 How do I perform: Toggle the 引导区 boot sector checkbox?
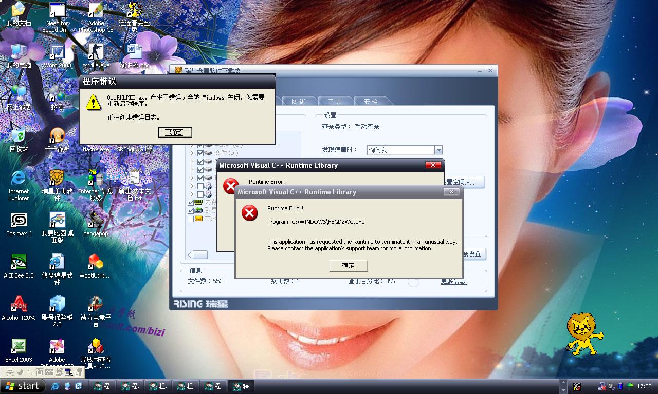(x=191, y=210)
